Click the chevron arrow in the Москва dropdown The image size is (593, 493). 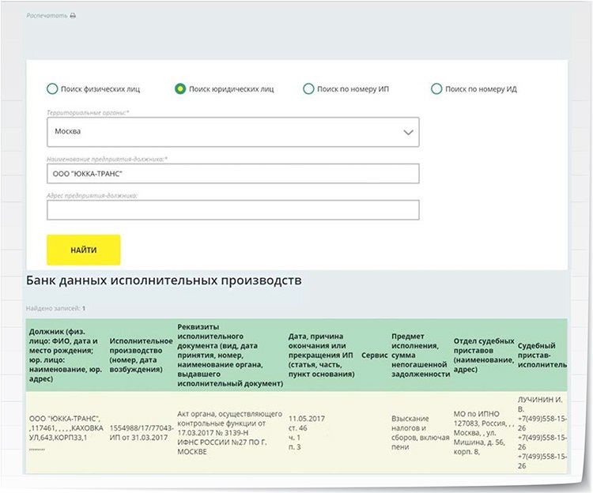coord(408,132)
